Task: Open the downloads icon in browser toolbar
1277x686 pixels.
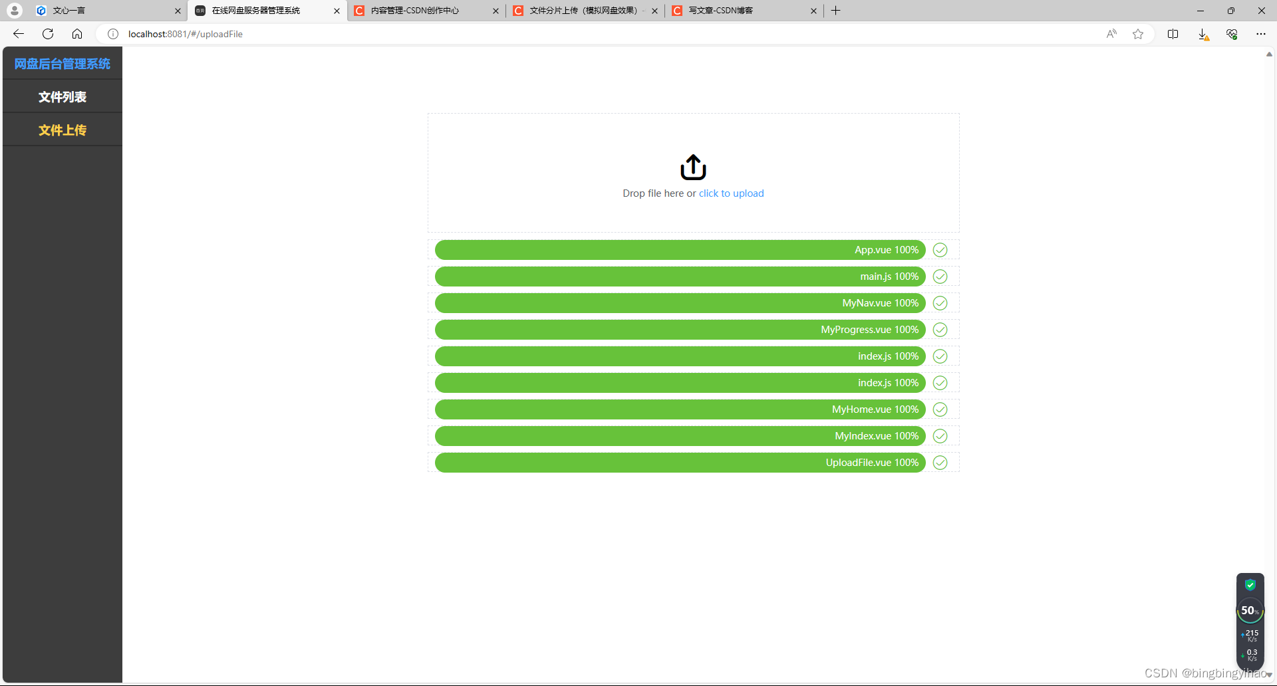Action: [x=1203, y=34]
